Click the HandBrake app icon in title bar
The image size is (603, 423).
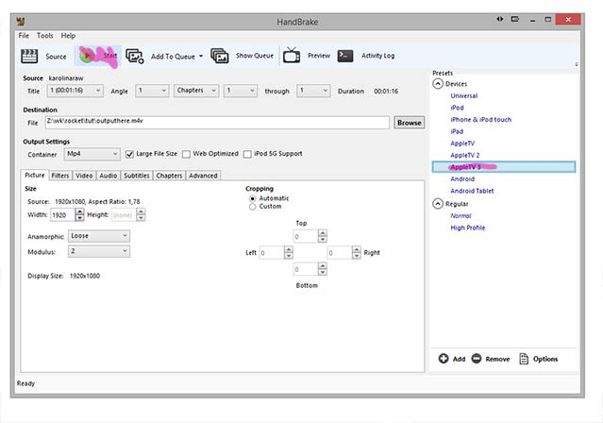tap(21, 21)
